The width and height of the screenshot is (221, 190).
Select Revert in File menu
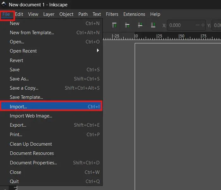[51, 60]
